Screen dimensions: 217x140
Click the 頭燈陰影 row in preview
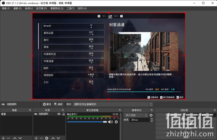[73, 75]
